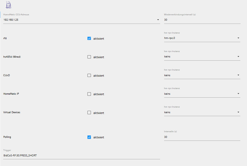Click the CCU address 192.168.1.25 field
247x166 pixels.
pos(79,20)
